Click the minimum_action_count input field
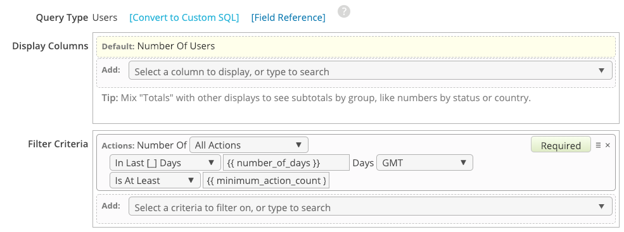 pyautogui.click(x=266, y=180)
